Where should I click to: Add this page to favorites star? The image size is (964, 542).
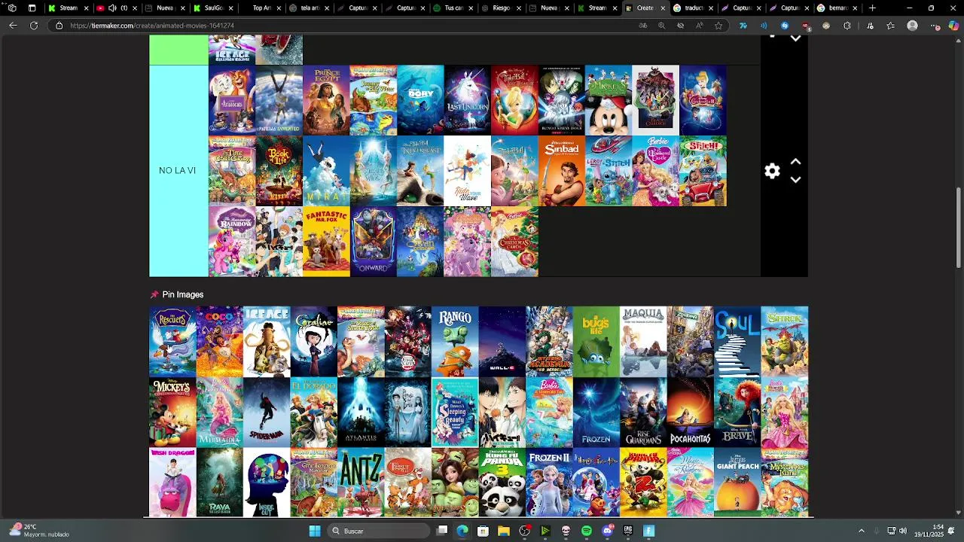(x=718, y=26)
